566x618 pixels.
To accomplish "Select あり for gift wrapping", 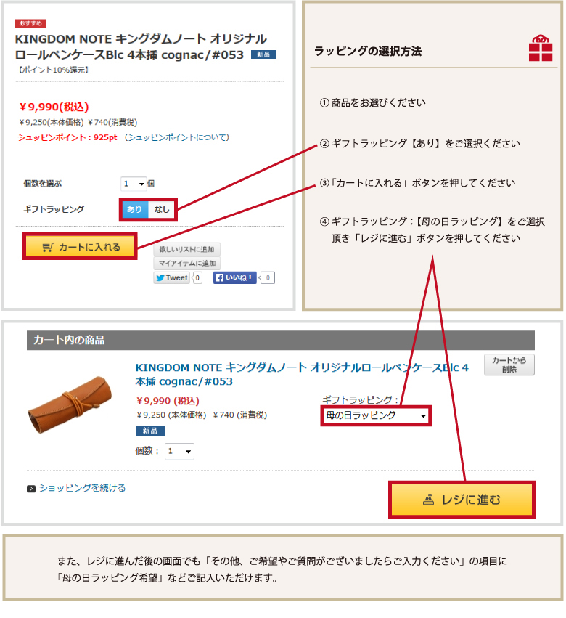I will [135, 209].
